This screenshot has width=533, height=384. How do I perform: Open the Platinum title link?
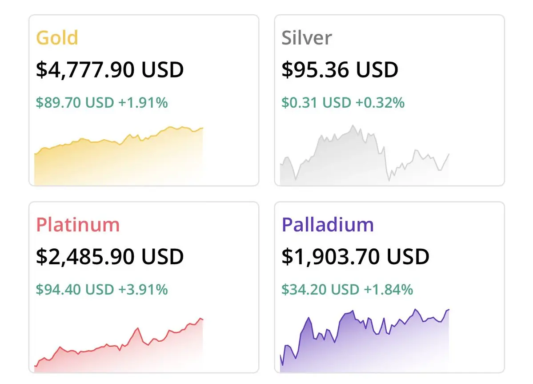tap(78, 225)
